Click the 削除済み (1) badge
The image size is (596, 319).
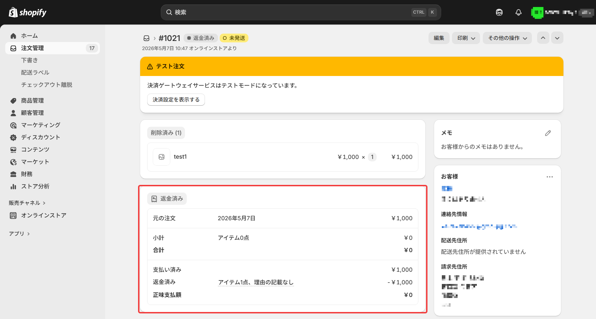(166, 133)
